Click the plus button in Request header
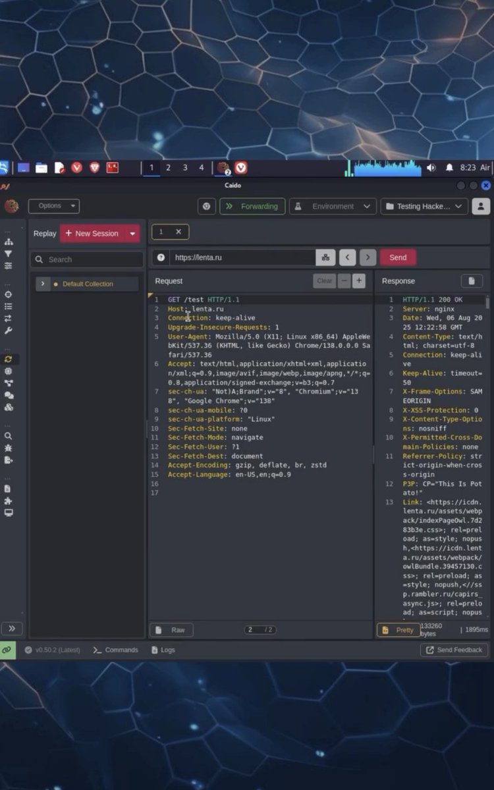This screenshot has width=494, height=790. click(x=359, y=281)
